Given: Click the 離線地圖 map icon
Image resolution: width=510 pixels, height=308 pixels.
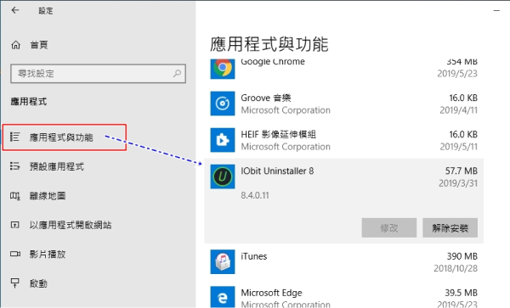Looking at the screenshot, I should (14, 196).
